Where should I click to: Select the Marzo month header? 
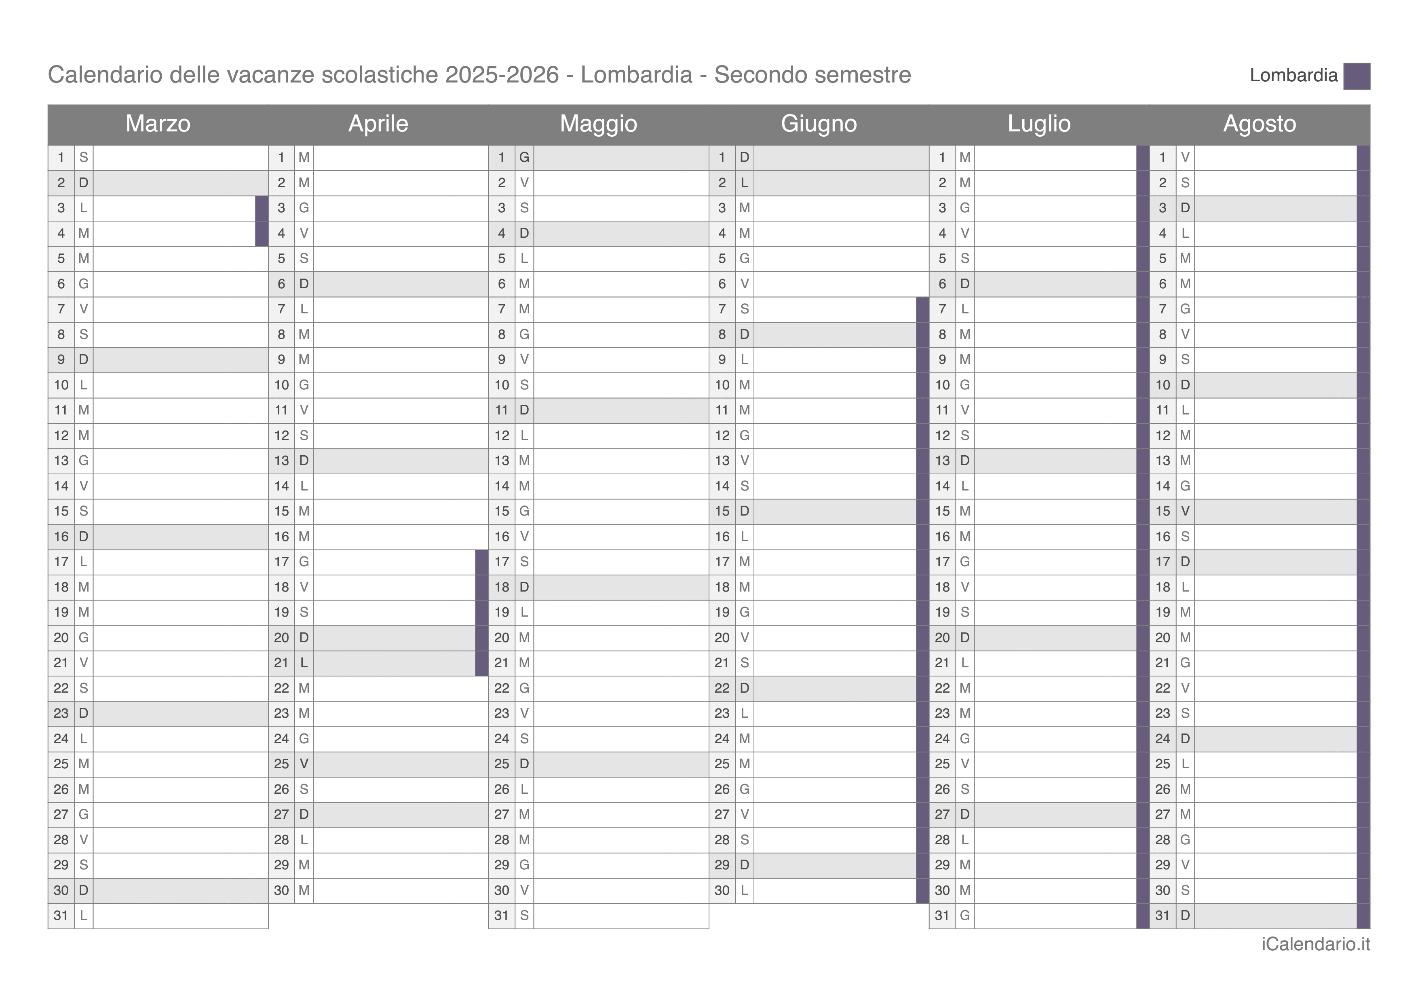[158, 124]
